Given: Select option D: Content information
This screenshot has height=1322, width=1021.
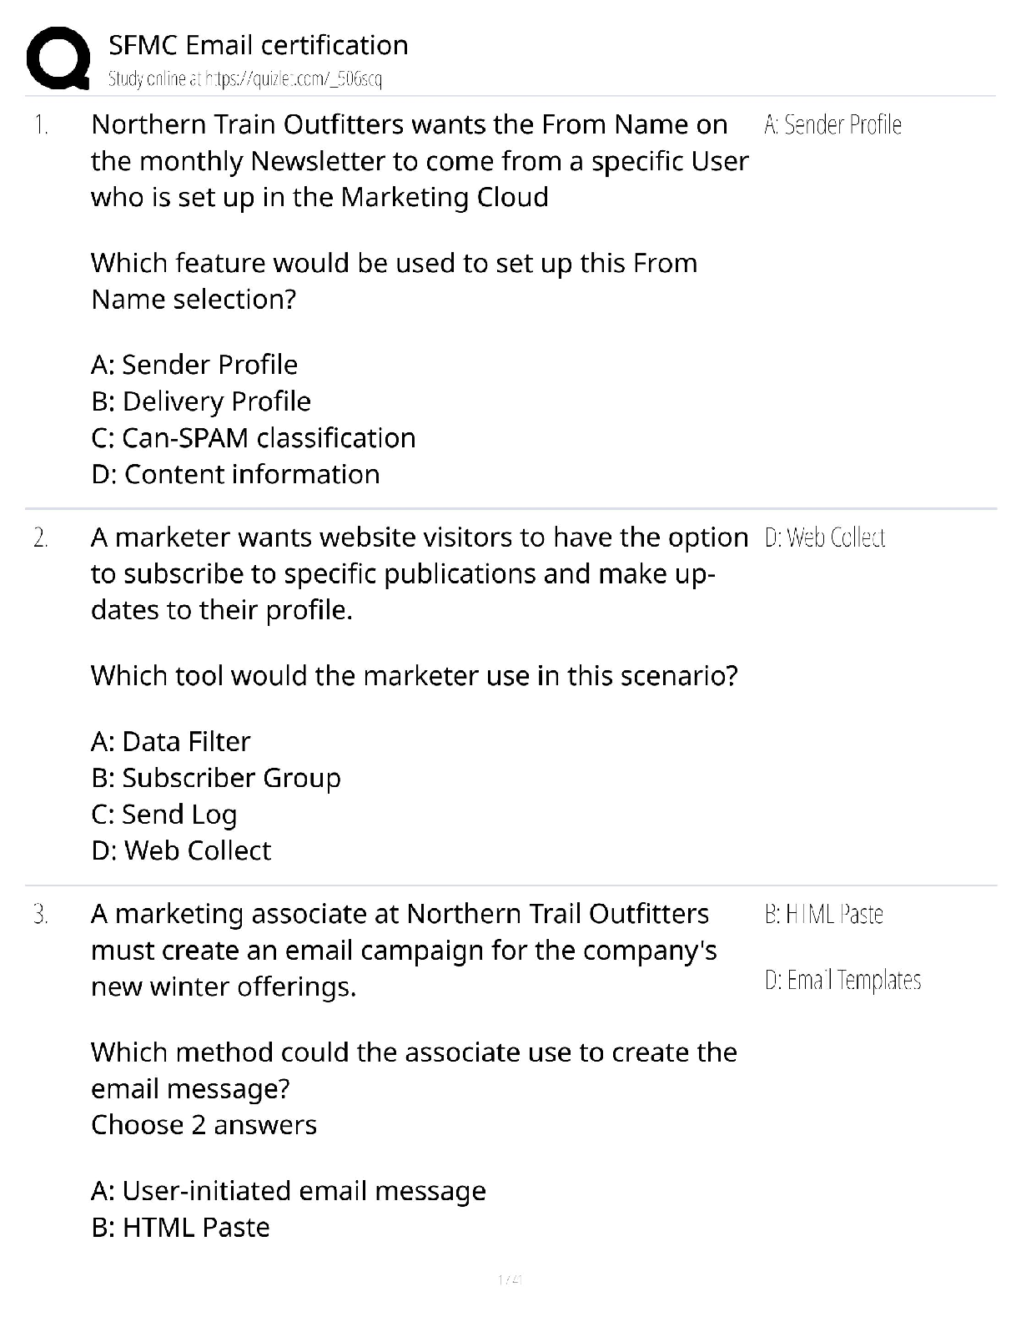Looking at the screenshot, I should tap(235, 474).
